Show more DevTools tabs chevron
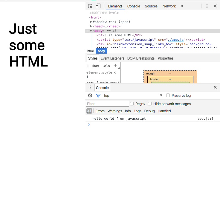 click(x=182, y=6)
